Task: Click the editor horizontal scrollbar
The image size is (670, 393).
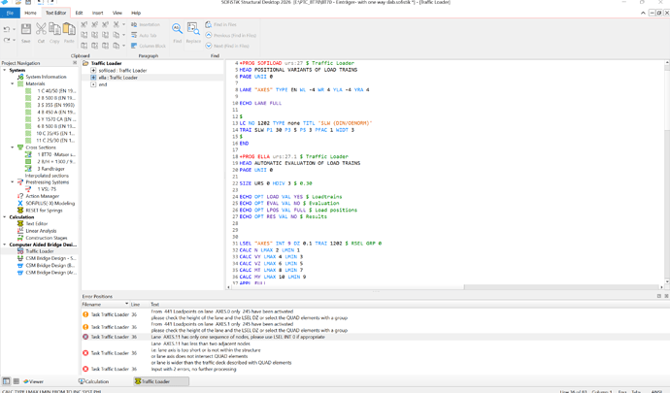Action: coord(347,287)
